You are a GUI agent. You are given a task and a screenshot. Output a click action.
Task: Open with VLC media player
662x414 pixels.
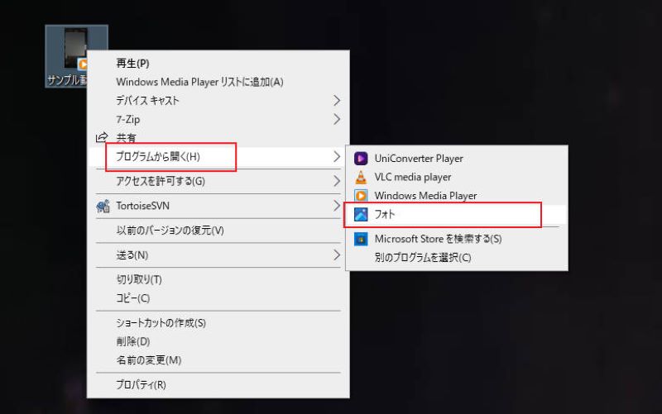point(457,177)
